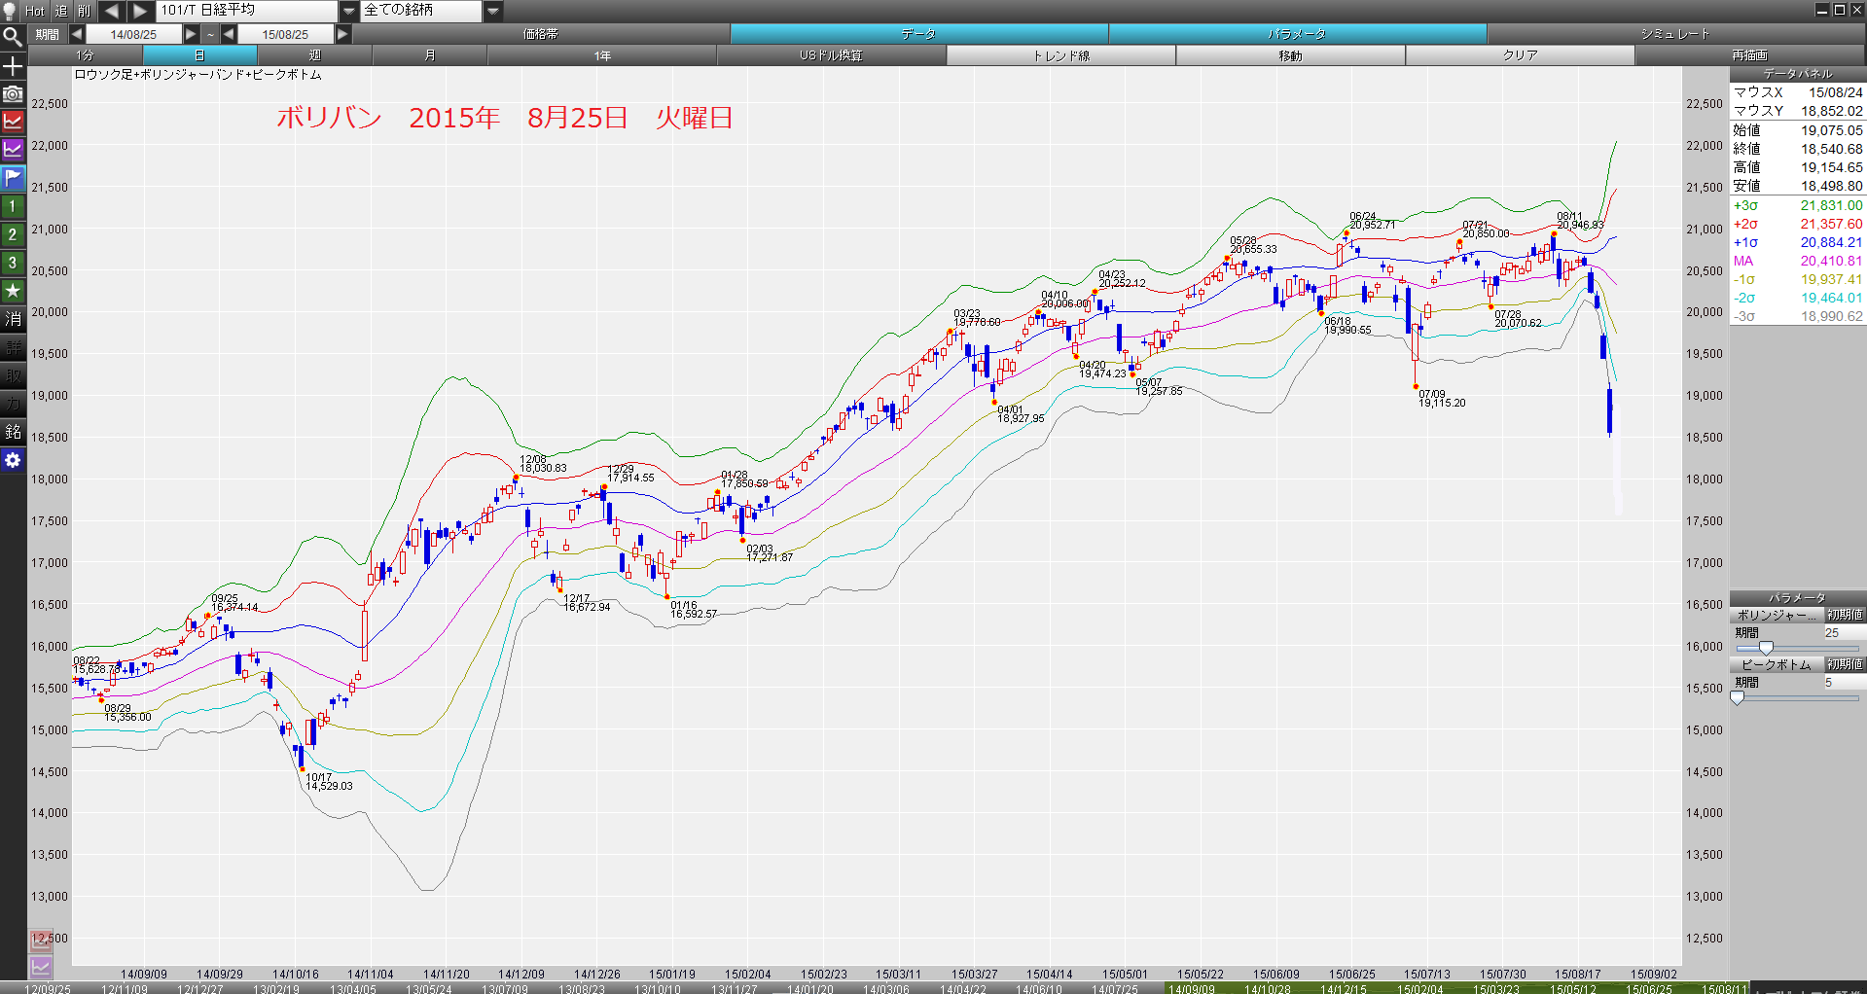Select the red line chart icon
The width and height of the screenshot is (1867, 994).
(13, 122)
